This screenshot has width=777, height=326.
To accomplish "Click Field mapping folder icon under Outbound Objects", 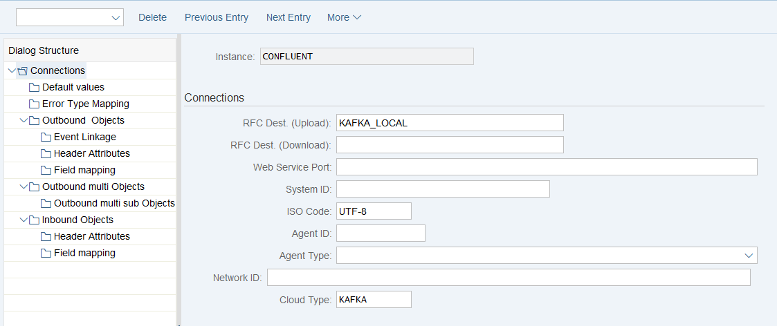I will (x=46, y=171).
